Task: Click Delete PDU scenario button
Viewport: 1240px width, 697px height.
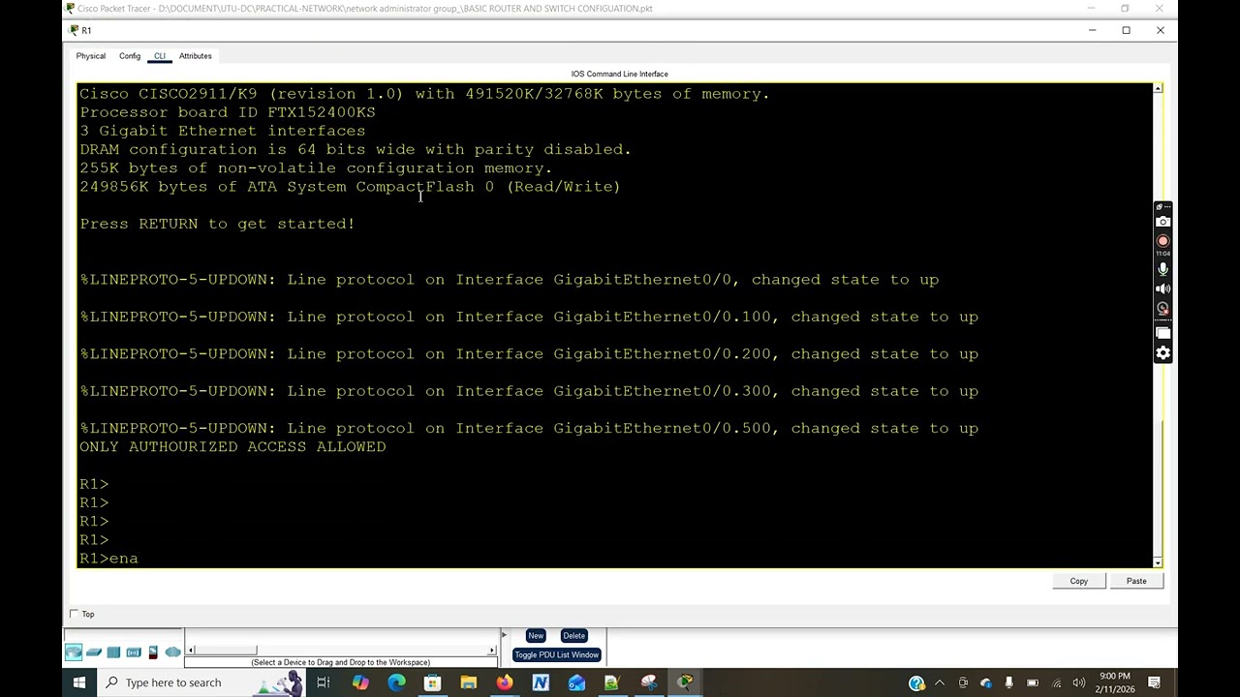Action: [x=573, y=636]
